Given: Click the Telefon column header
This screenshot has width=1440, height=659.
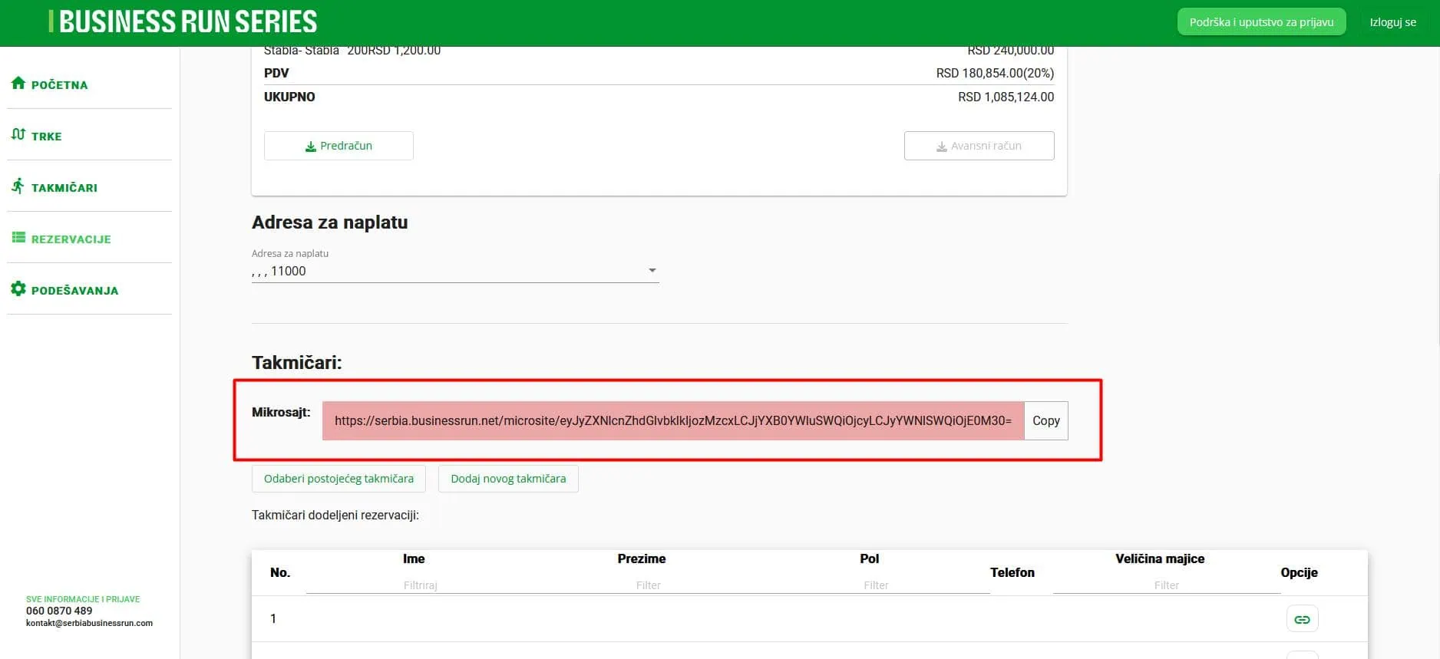Looking at the screenshot, I should coord(1012,572).
